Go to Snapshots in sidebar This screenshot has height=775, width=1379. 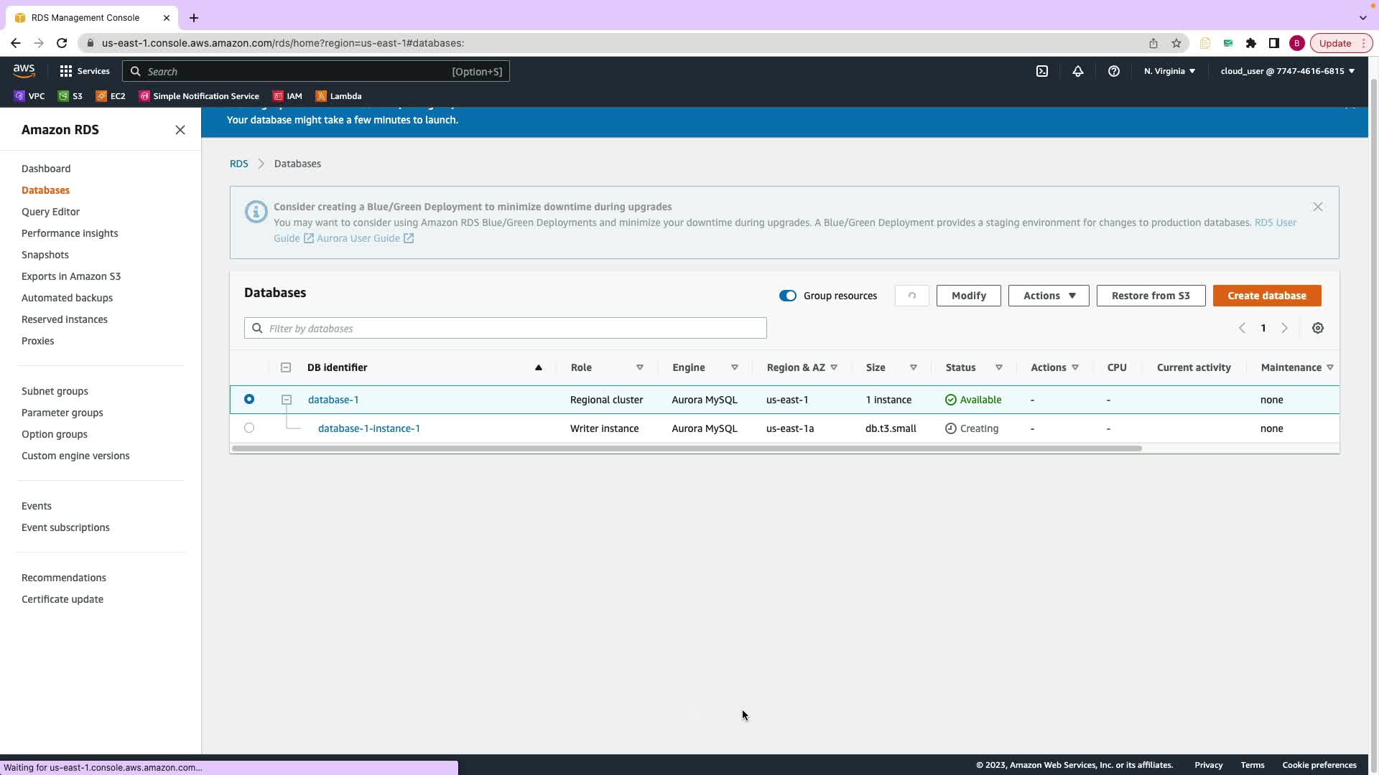[45, 255]
